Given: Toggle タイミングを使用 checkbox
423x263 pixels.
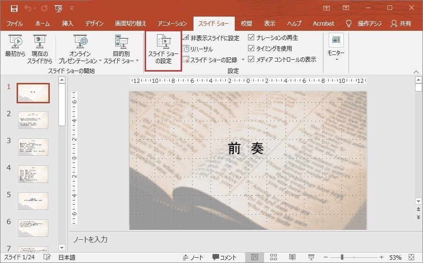Looking at the screenshot, I should [251, 48].
